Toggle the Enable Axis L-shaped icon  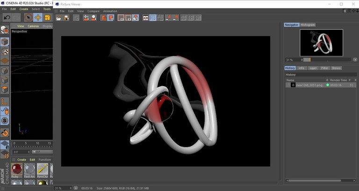5,102
